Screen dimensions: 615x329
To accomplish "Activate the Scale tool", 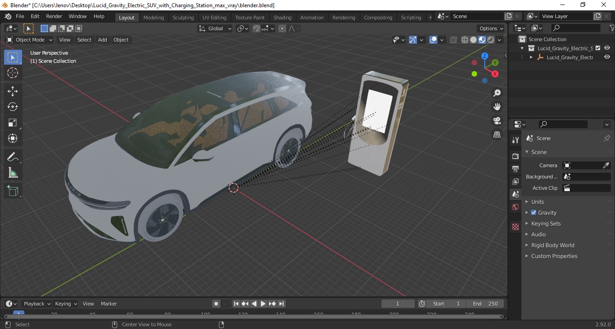I will pos(13,122).
